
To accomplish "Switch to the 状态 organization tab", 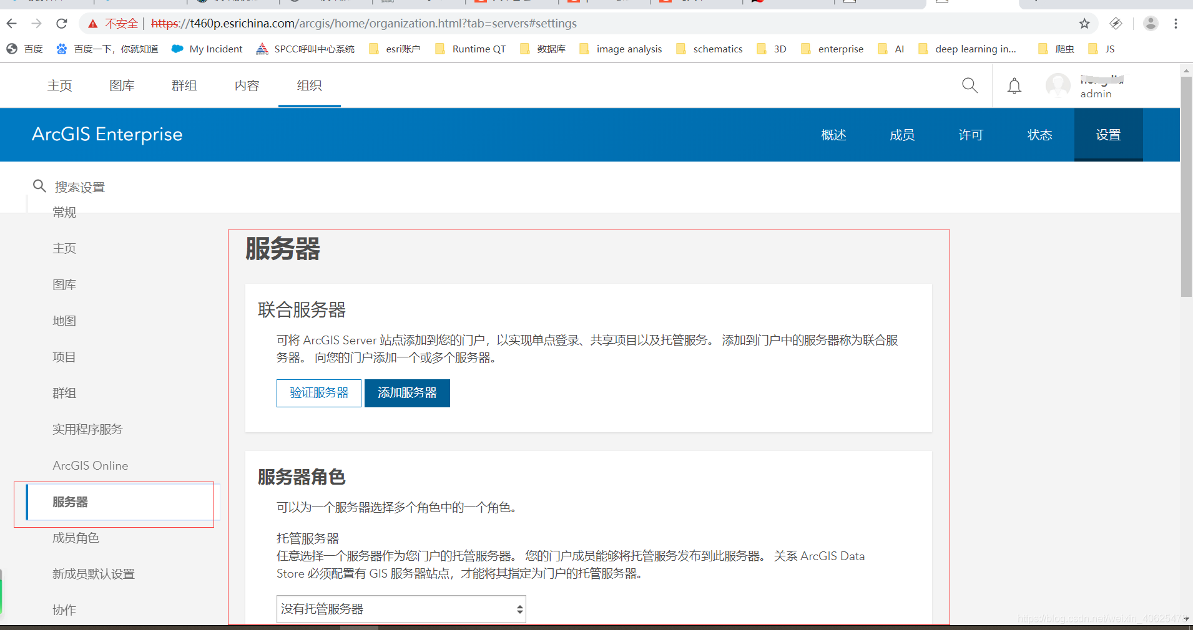I will 1040,135.
